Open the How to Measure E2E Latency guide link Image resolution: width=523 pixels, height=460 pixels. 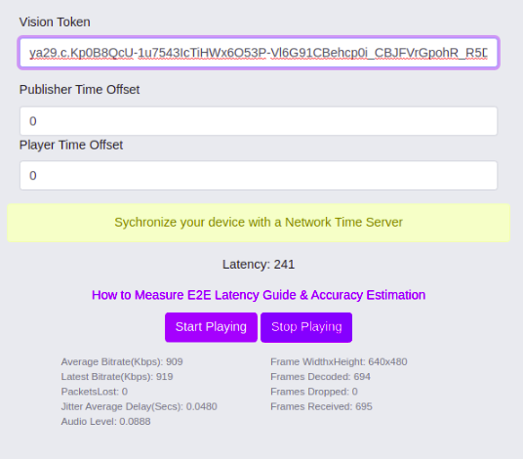pyautogui.click(x=259, y=295)
